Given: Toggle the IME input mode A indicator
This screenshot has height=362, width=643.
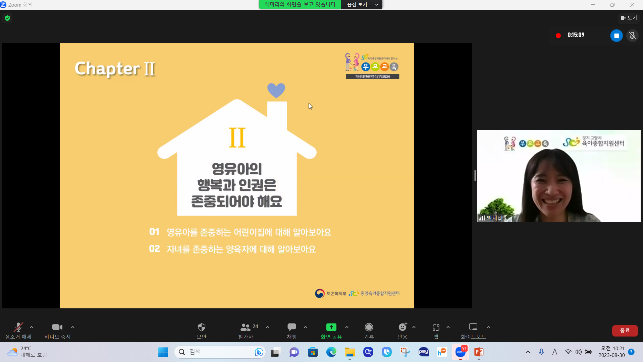Looking at the screenshot, I should click(554, 352).
